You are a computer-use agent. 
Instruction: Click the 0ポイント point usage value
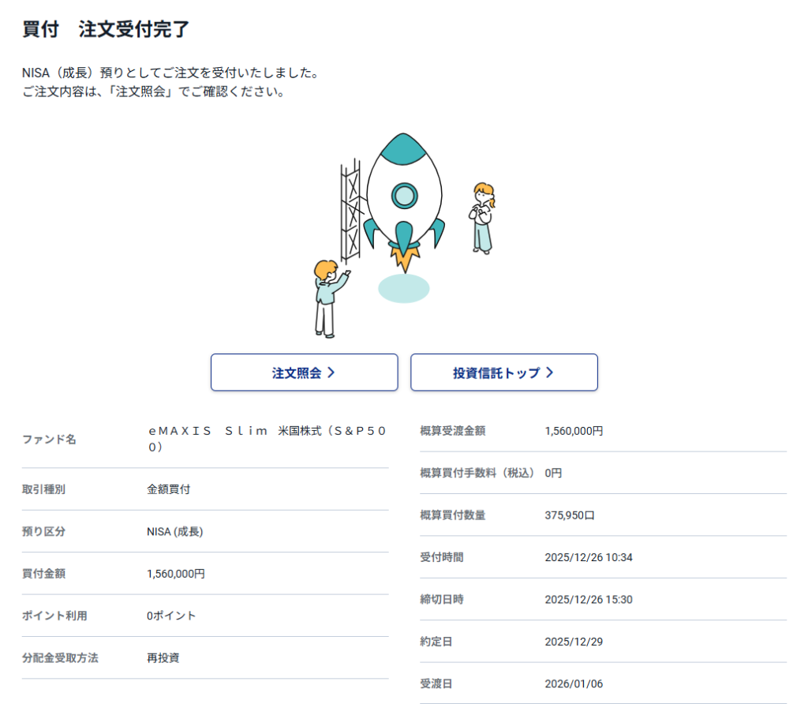pyautogui.click(x=171, y=616)
